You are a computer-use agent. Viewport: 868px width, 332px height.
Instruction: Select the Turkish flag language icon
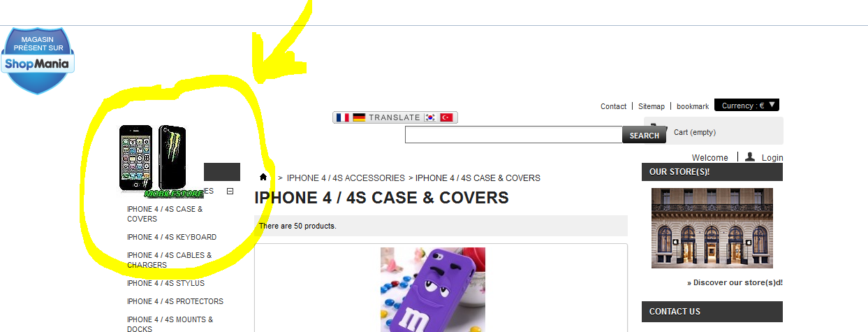(x=447, y=117)
